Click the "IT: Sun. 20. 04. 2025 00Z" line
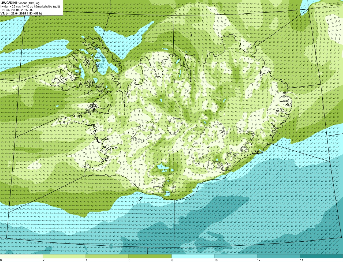This screenshot has width=343, height=262. click(17, 10)
